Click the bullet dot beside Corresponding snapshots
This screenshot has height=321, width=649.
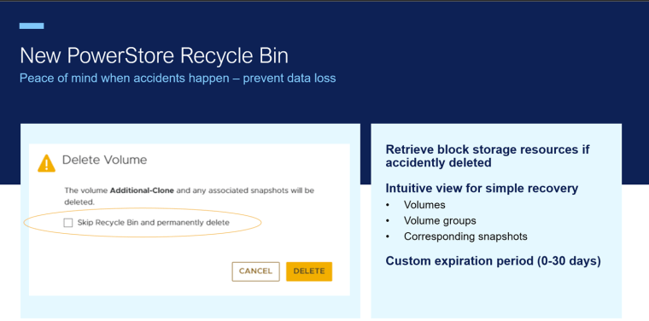(x=388, y=237)
